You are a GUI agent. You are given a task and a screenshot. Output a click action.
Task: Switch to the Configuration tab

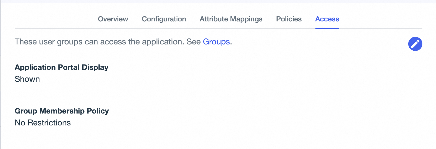click(x=164, y=19)
